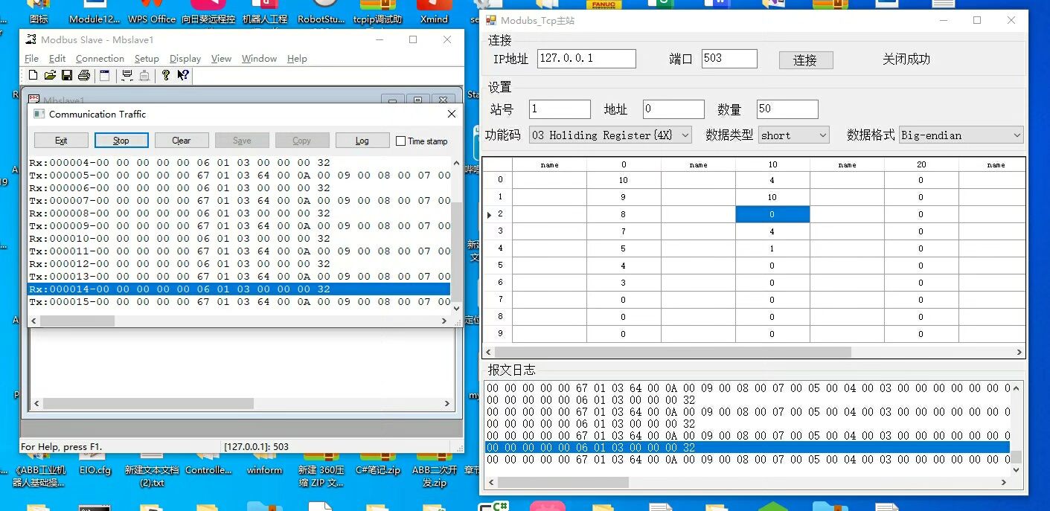
Task: Click the highlighted cell in data grid row 2
Action: click(x=772, y=214)
